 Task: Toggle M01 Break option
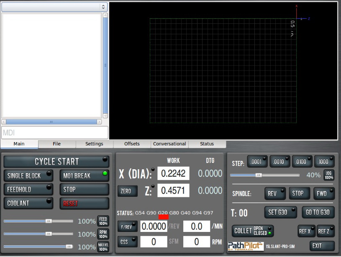point(85,176)
